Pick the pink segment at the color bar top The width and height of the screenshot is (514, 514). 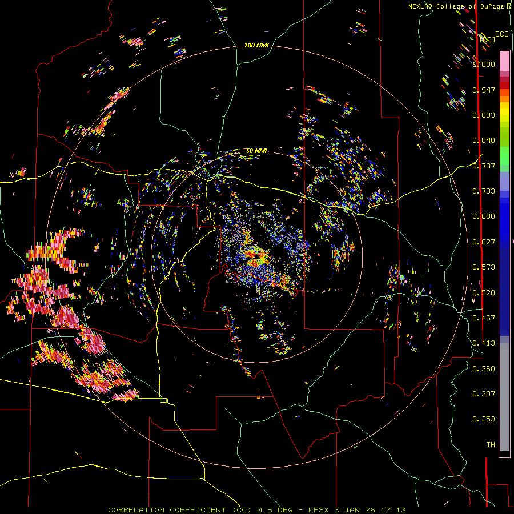point(504,61)
